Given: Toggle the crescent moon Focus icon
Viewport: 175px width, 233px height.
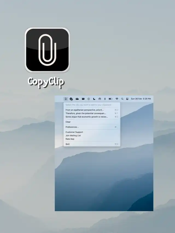Looking at the screenshot, I should coord(94,99).
